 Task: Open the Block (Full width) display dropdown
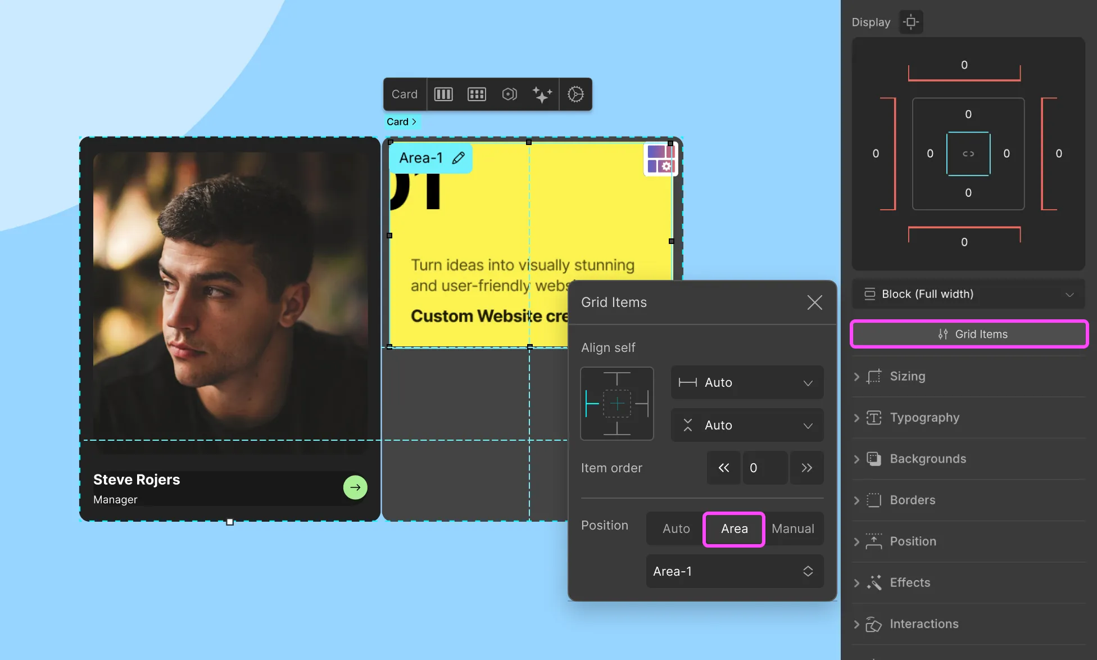click(968, 294)
